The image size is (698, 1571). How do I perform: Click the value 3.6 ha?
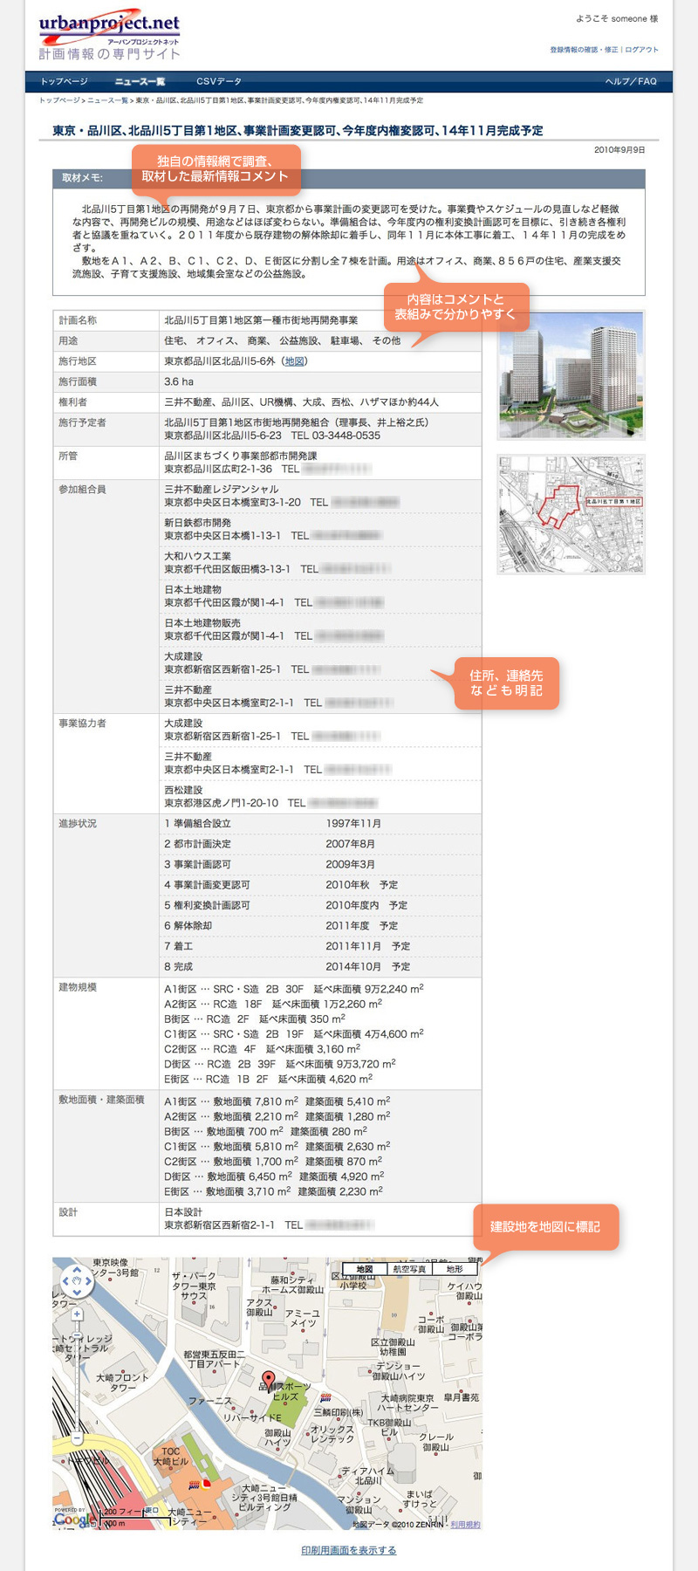coord(179,381)
